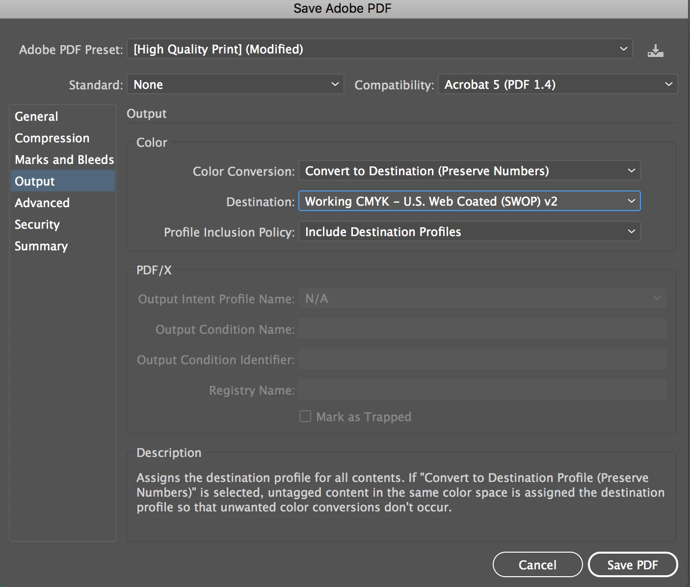Expand the Destination profile dropdown
Screen dimensions: 690x587
click(470, 201)
